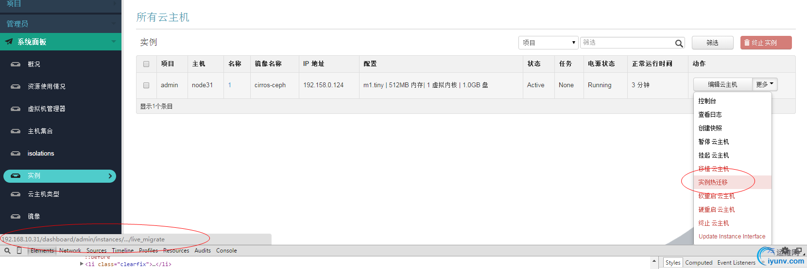Switch to DevTools Timeline tab
The image size is (807, 269).
point(122,251)
